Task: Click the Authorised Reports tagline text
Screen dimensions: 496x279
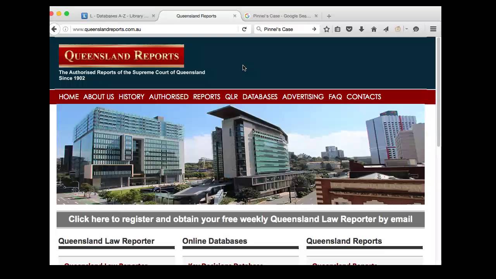Action: (x=132, y=75)
